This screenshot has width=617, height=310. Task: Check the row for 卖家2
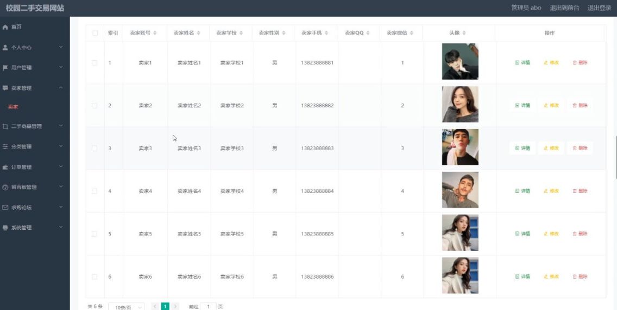(95, 106)
